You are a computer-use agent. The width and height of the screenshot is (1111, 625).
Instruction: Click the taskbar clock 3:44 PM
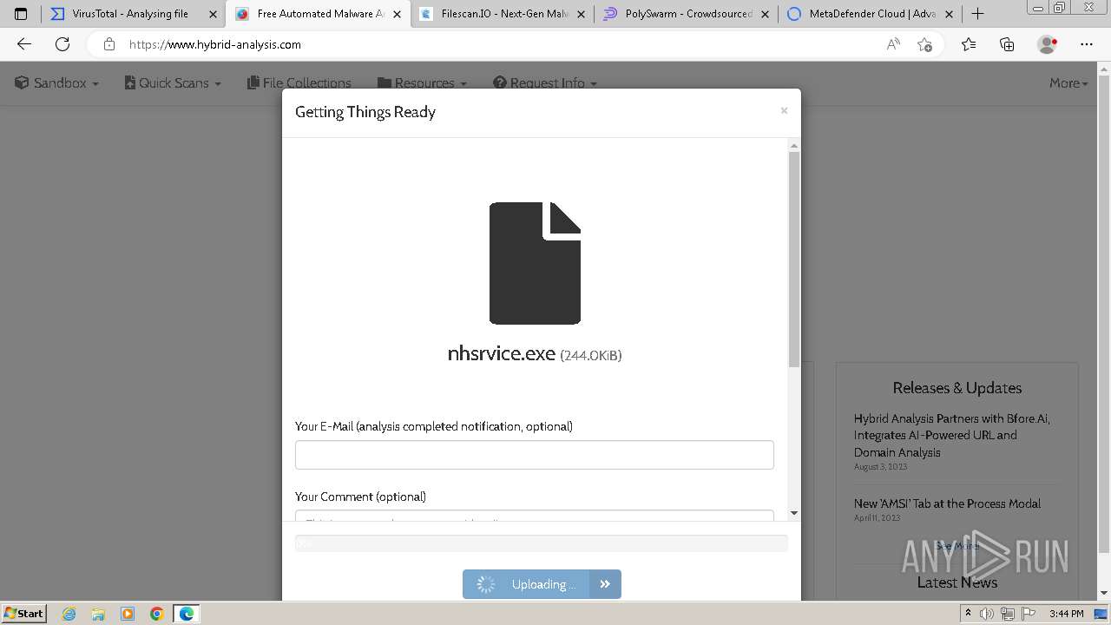coord(1066,614)
